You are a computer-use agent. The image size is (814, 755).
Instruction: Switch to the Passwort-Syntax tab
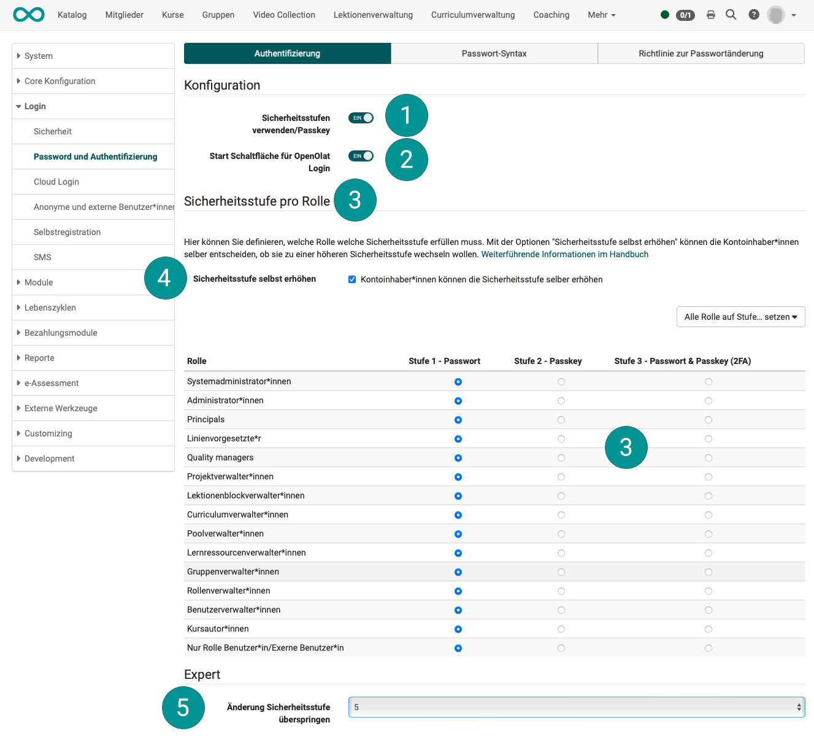click(494, 53)
